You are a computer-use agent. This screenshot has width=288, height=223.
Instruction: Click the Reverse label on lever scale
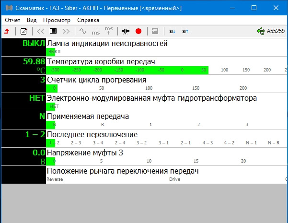tap(55, 179)
